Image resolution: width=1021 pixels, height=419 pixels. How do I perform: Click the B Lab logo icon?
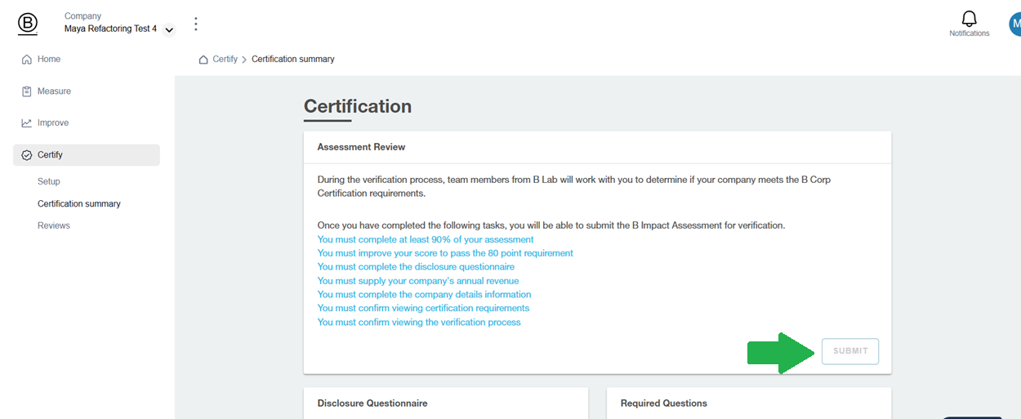27,25
